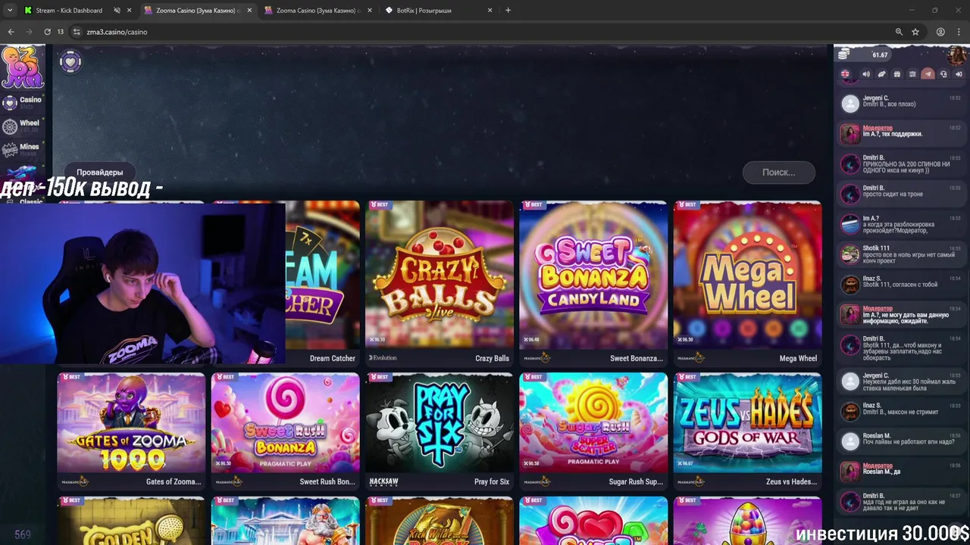Open Mines game in left sidebar
The image size is (970, 545).
coord(21,149)
